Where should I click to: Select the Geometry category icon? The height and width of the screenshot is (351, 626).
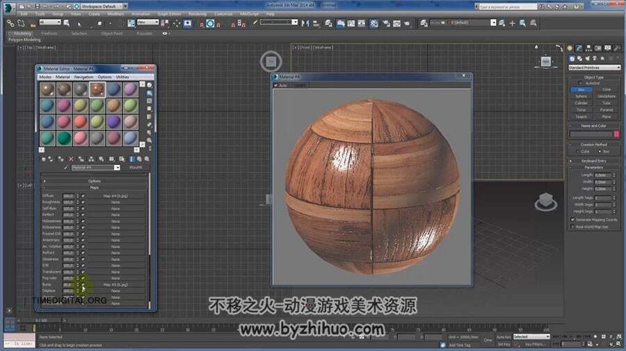coord(572,58)
